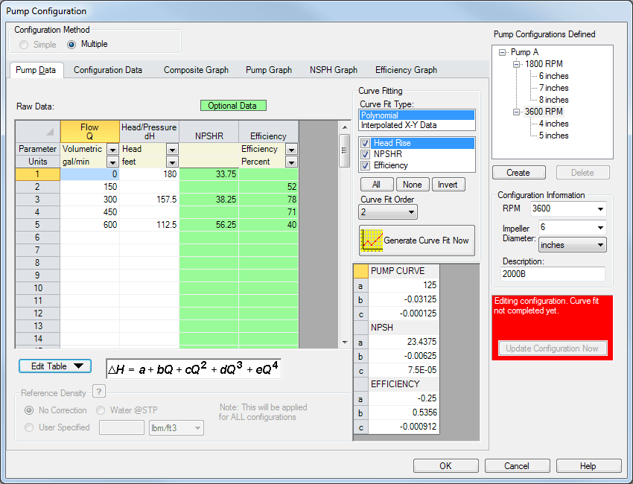The width and height of the screenshot is (633, 484).
Task: Select the Multiple configuration method radio
Action: coord(72,44)
